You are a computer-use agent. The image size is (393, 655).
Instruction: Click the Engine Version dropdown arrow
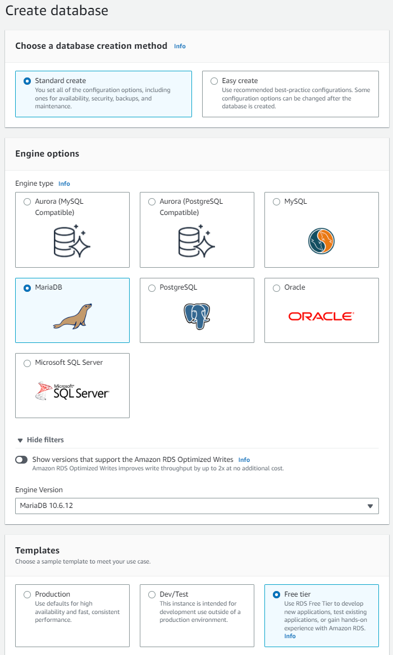click(x=370, y=506)
